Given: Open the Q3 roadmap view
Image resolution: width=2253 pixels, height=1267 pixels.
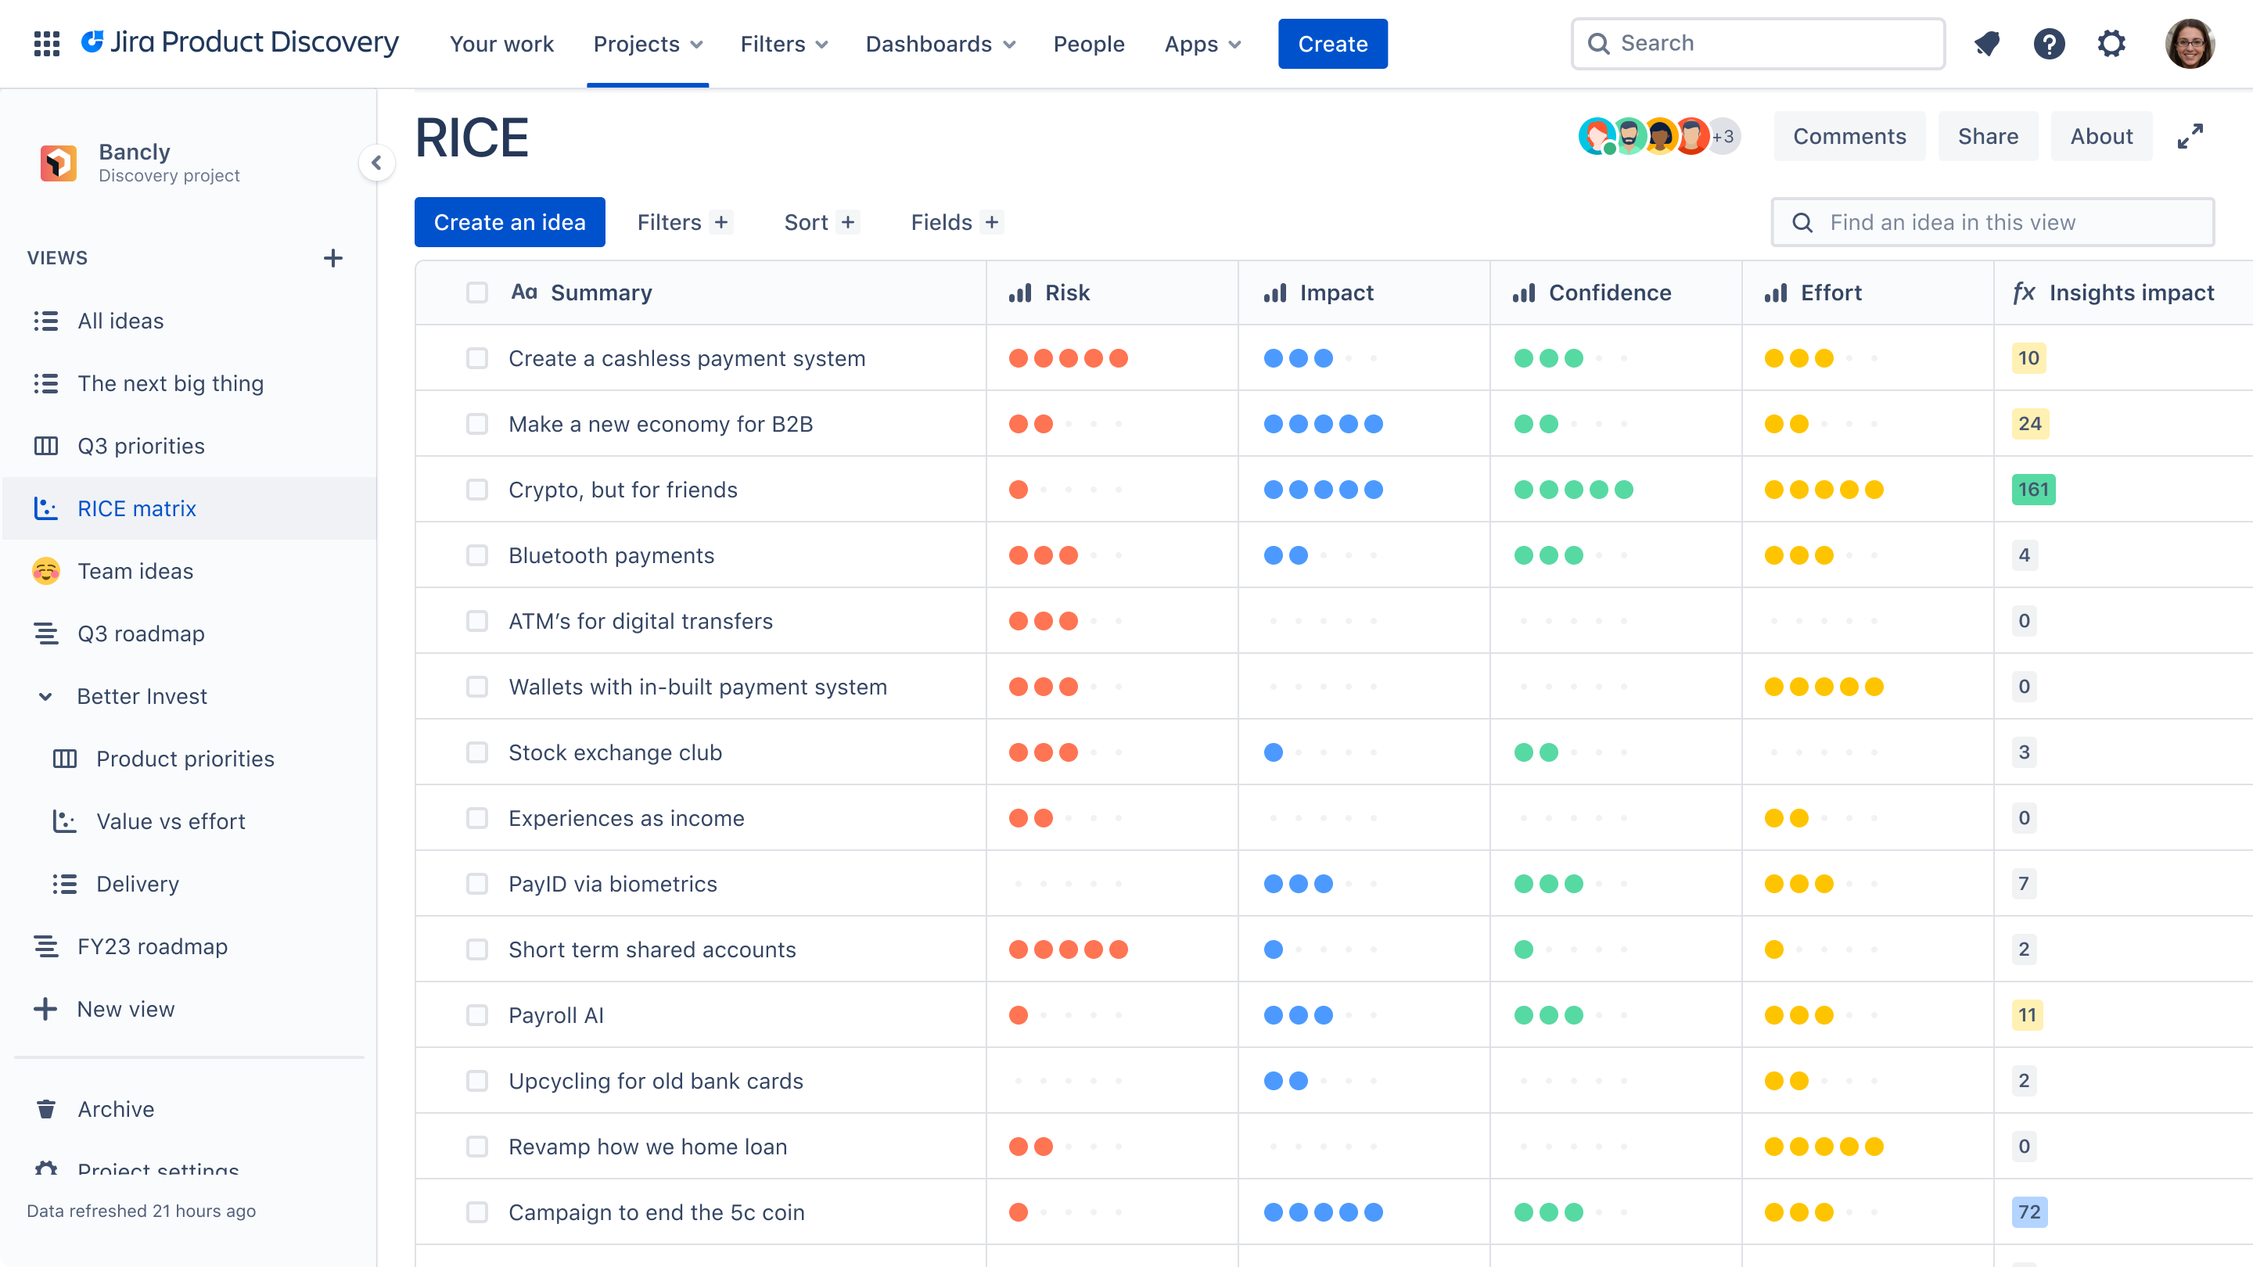Looking at the screenshot, I should pos(141,634).
